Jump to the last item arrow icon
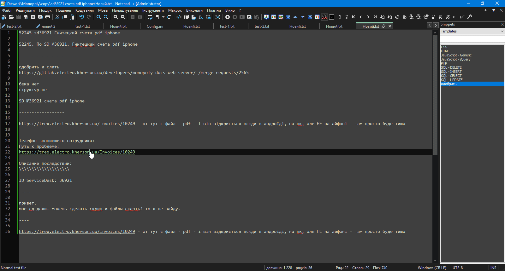The width and height of the screenshot is (505, 271). tap(375, 17)
